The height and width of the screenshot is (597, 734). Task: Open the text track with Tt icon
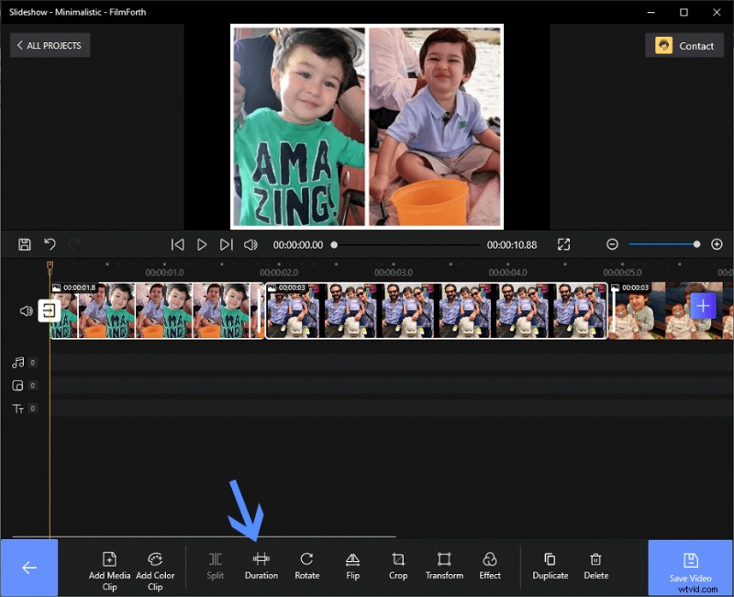pyautogui.click(x=20, y=408)
